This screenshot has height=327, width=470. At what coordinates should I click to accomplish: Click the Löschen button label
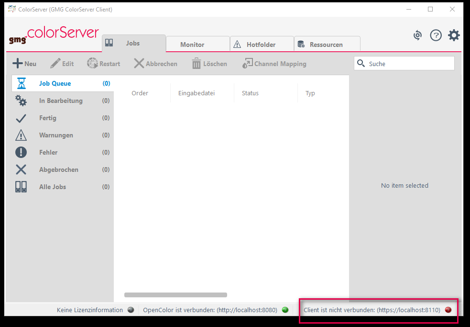coord(215,64)
